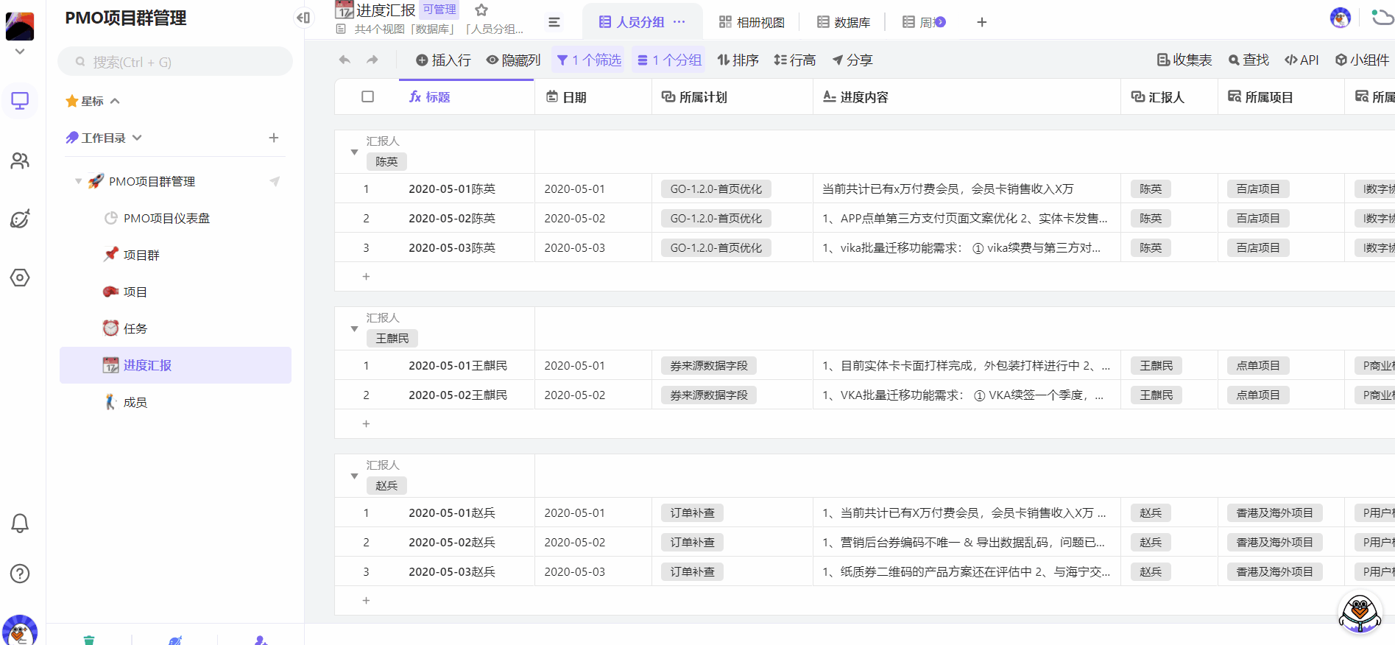Open the 1 个筛选 filter option

click(589, 60)
